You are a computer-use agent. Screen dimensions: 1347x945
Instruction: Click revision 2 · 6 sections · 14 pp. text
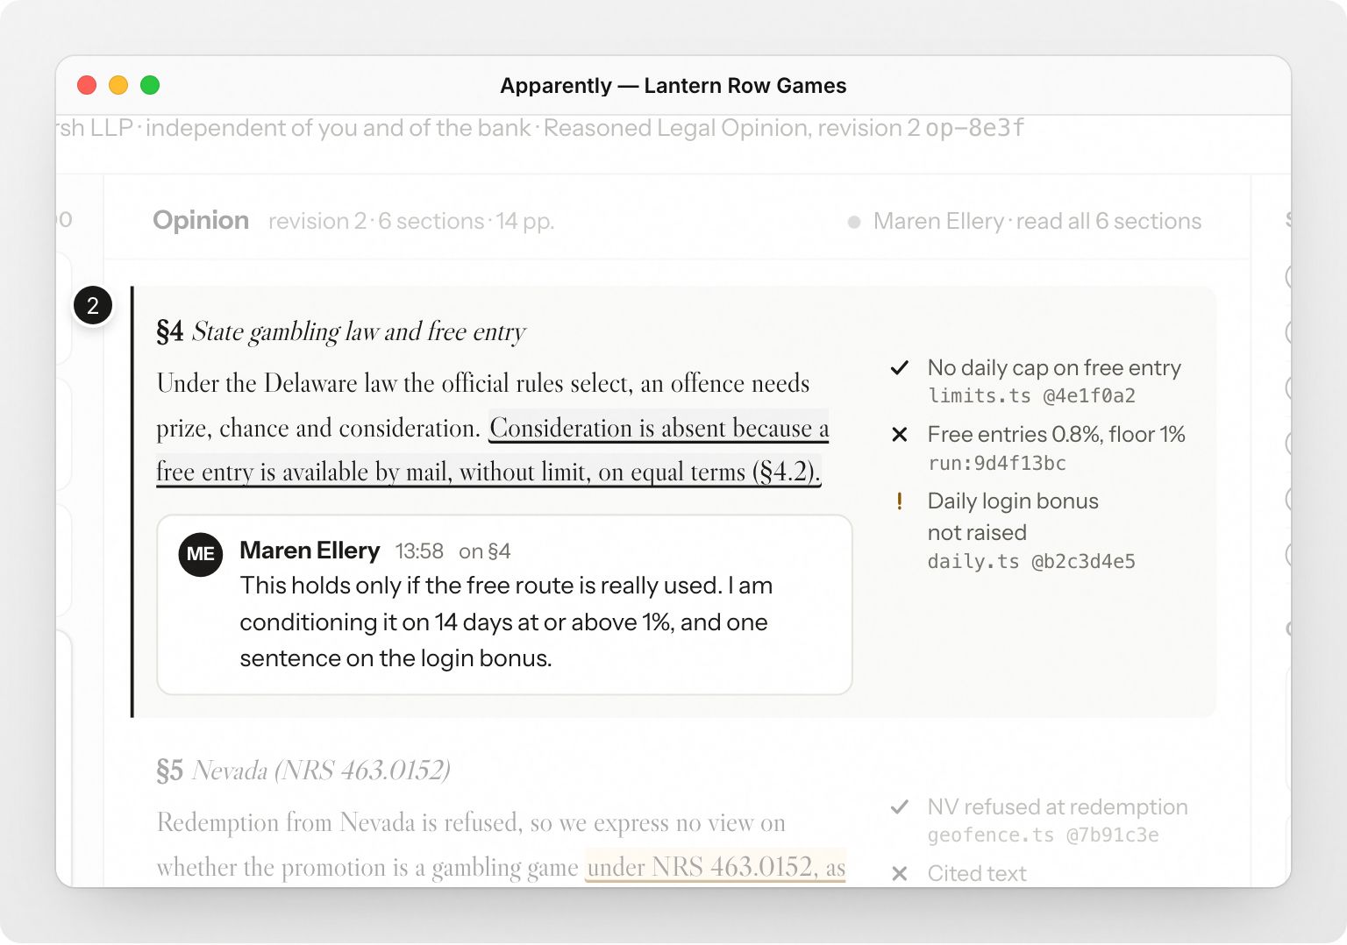pyautogui.click(x=411, y=222)
